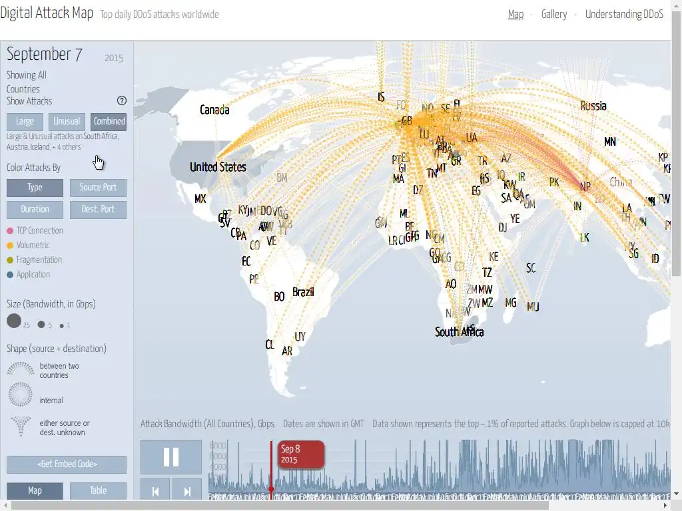Click the IS country label for Iceland

381,97
